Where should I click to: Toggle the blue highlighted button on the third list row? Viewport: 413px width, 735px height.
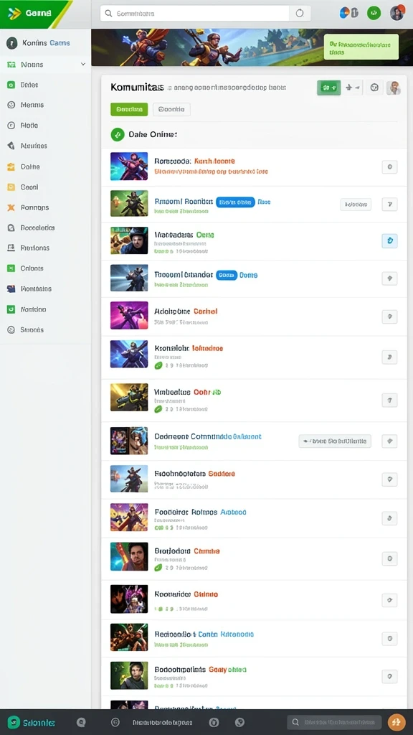389,241
